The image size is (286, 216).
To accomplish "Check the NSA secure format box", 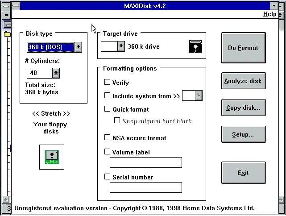I will [x=107, y=137].
